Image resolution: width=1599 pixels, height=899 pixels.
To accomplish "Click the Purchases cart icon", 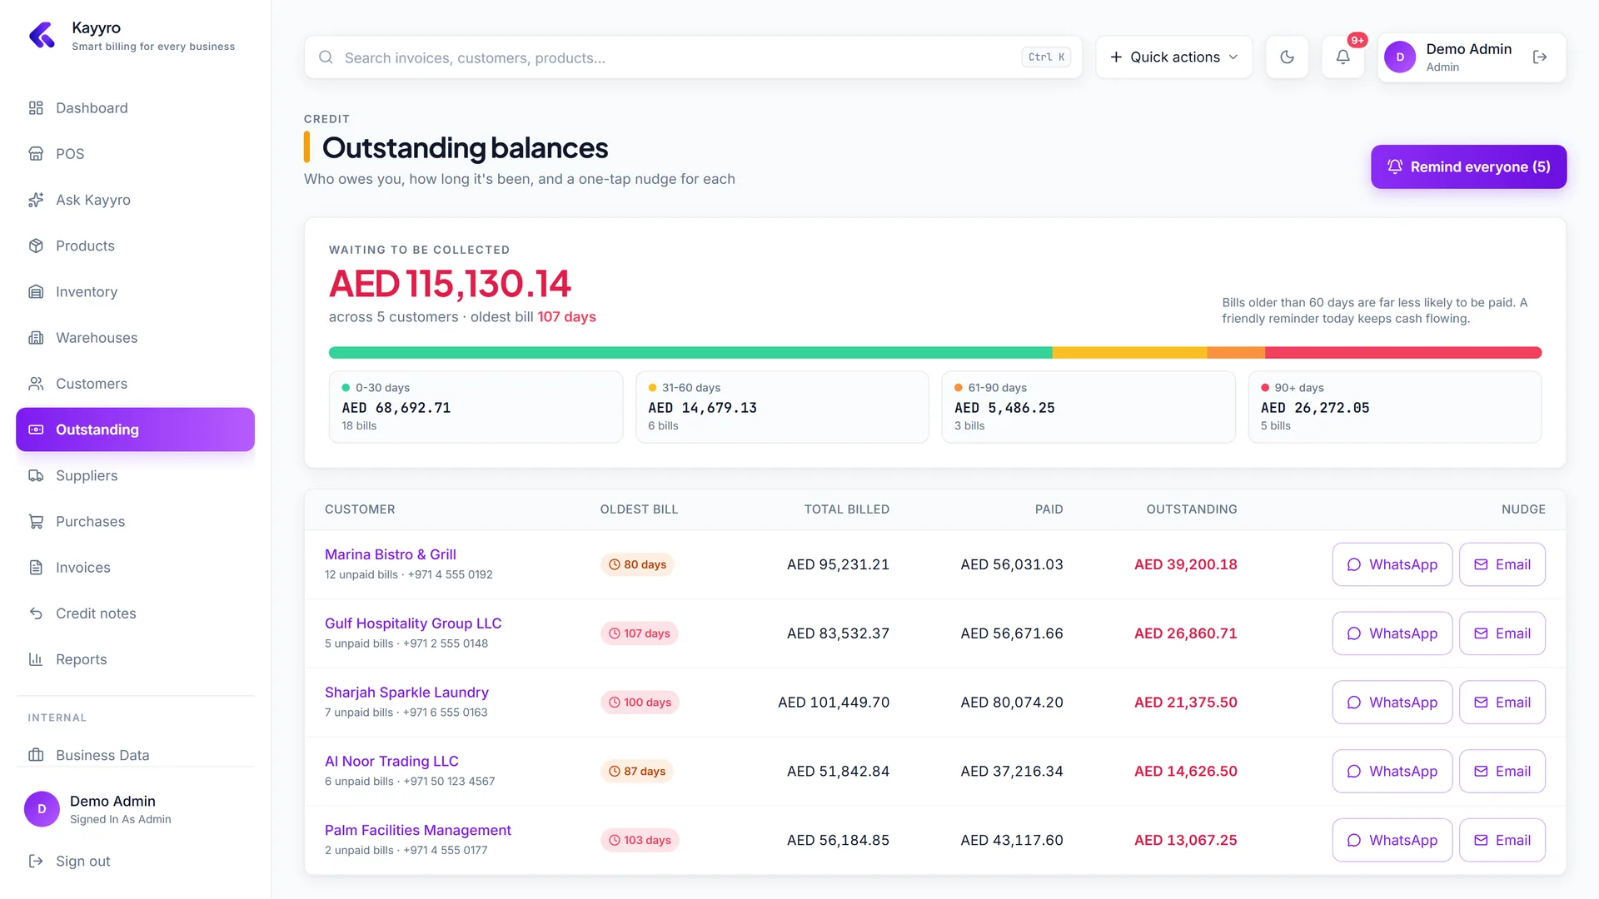I will (x=36, y=522).
